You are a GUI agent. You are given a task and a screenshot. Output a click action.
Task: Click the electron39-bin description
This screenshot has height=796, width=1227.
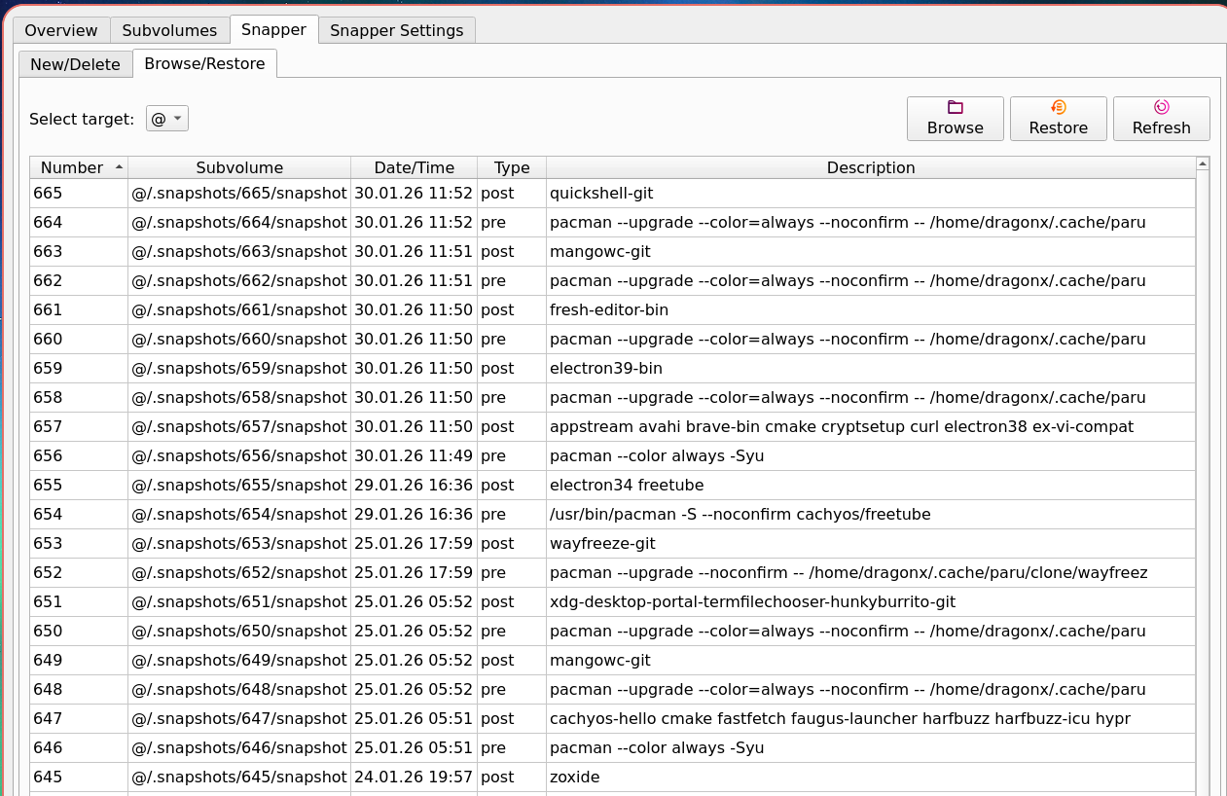click(871, 368)
